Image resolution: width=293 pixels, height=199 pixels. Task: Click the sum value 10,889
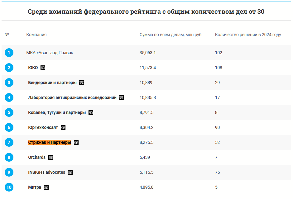[x=146, y=83]
